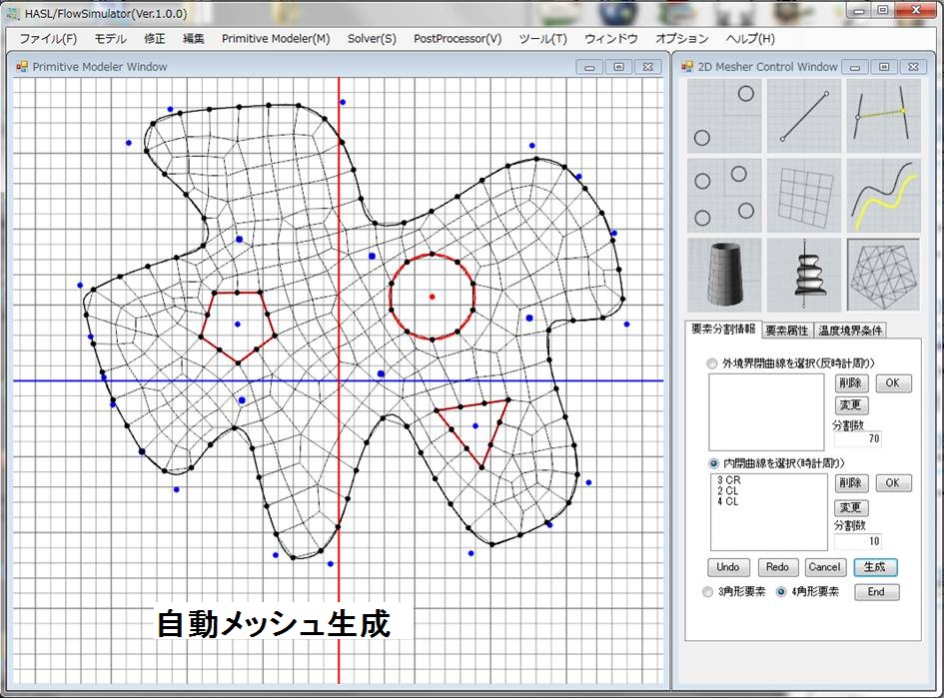Image resolution: width=944 pixels, height=698 pixels.
Task: Select the four-circles pattern tool icon
Action: click(724, 194)
